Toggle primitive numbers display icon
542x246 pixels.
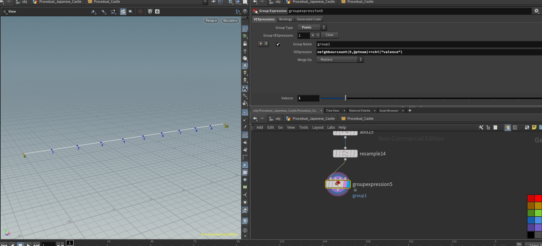[x=245, y=149]
